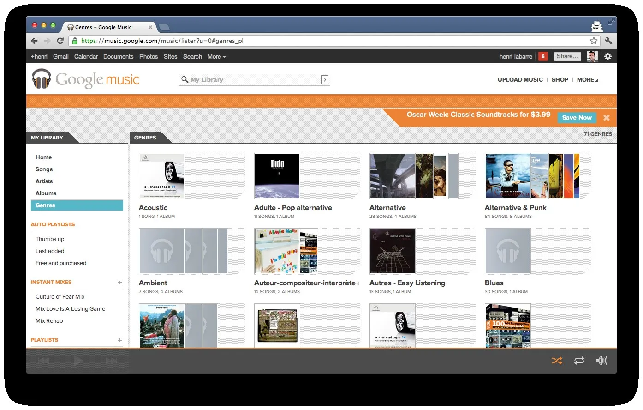Close the Genres browser tab
Screen dimensions: 643x410
150,27
